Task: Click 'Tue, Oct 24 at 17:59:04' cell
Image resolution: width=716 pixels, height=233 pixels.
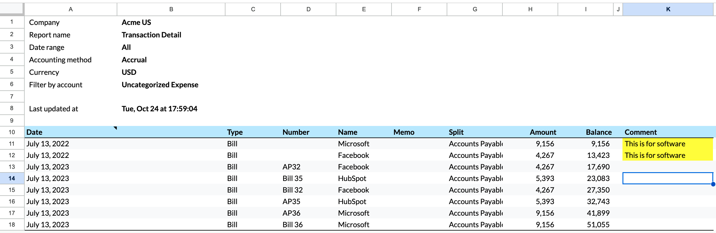Action: pyautogui.click(x=171, y=109)
